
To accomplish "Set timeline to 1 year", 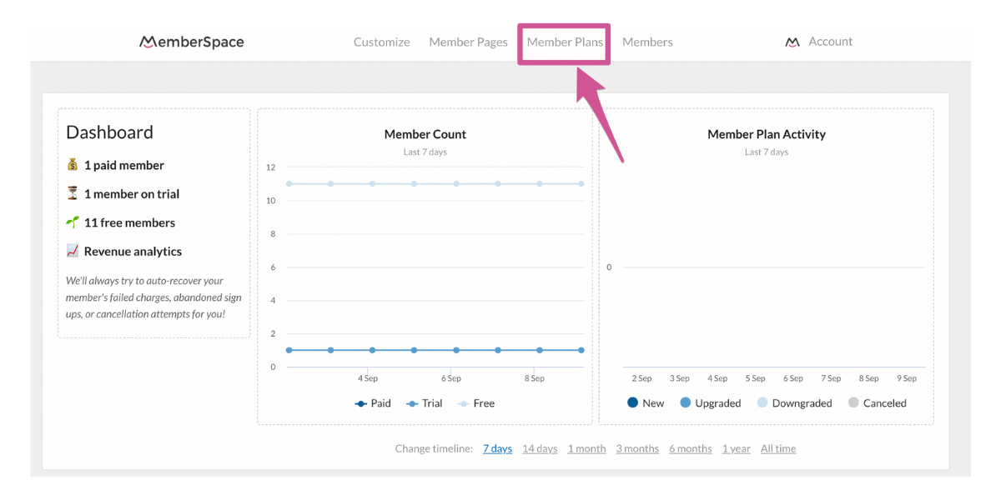I will pos(737,448).
